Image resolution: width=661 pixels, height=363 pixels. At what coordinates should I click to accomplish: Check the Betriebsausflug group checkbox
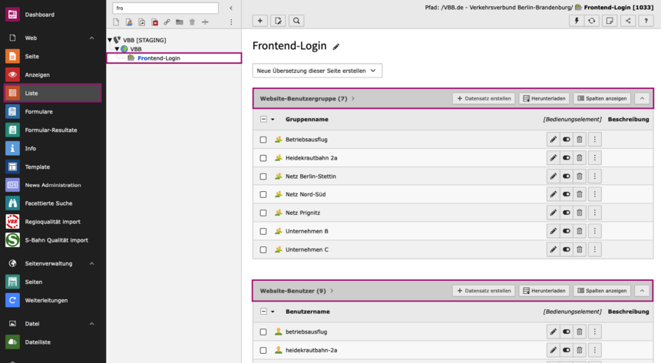pyautogui.click(x=263, y=140)
